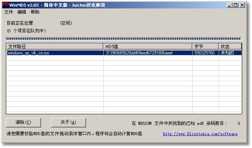Click the dotted blue progress bar

124,39
